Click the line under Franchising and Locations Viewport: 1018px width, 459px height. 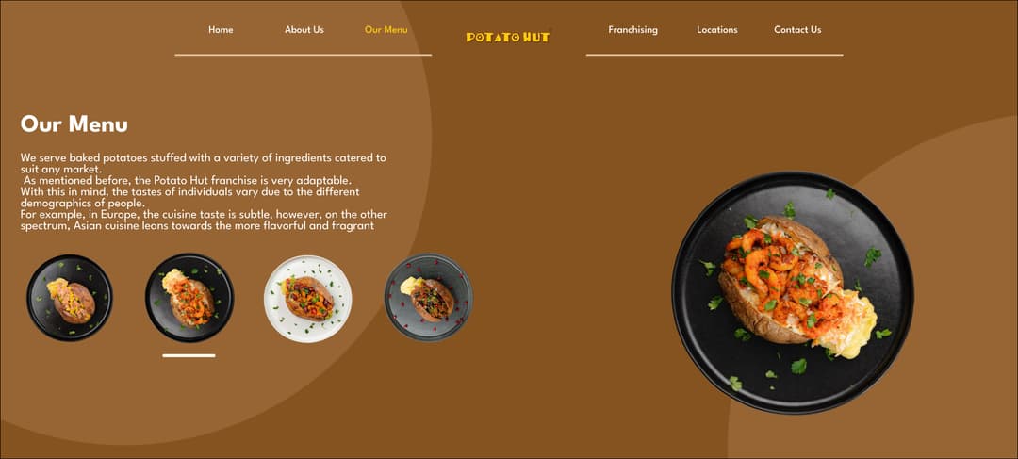714,55
